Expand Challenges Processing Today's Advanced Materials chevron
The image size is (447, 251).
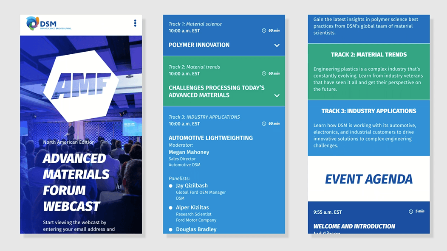(277, 96)
